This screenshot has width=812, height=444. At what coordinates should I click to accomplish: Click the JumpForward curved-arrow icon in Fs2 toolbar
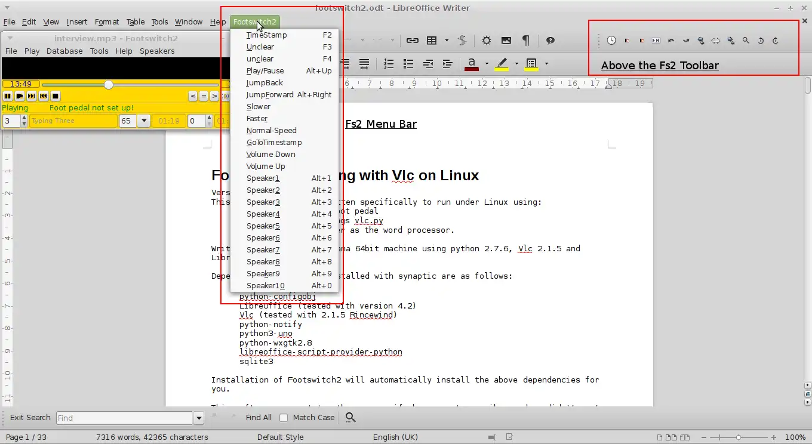tap(686, 41)
